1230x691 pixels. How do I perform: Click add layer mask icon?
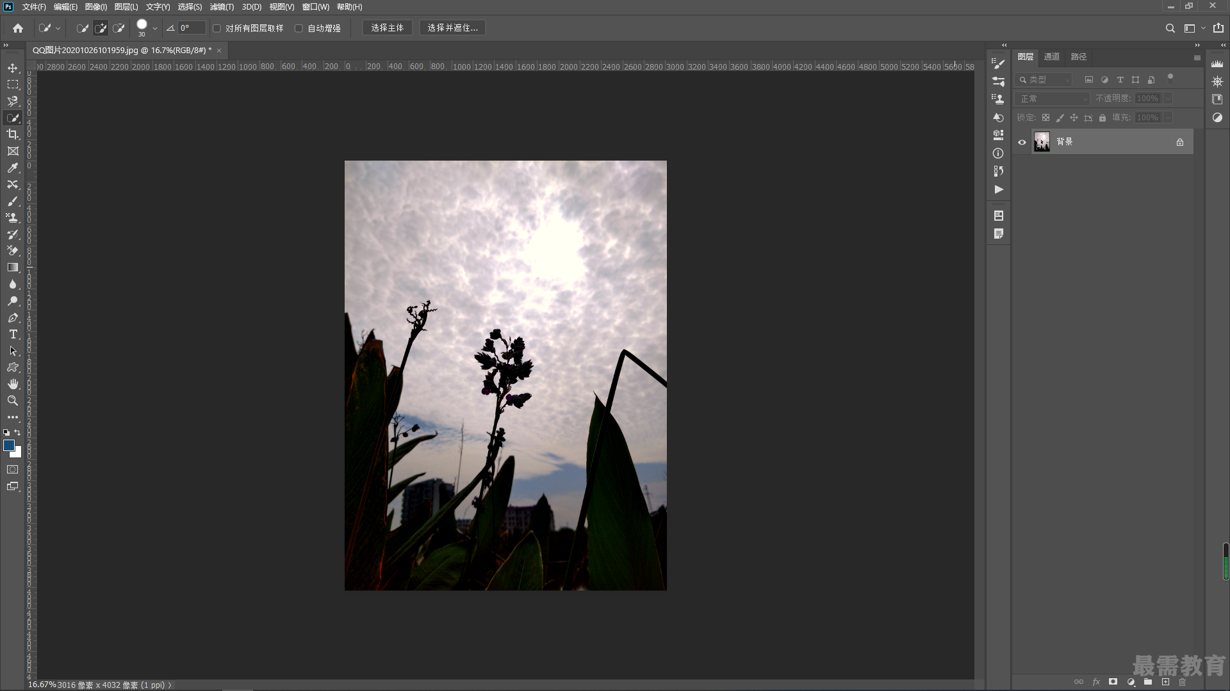[x=1113, y=682]
